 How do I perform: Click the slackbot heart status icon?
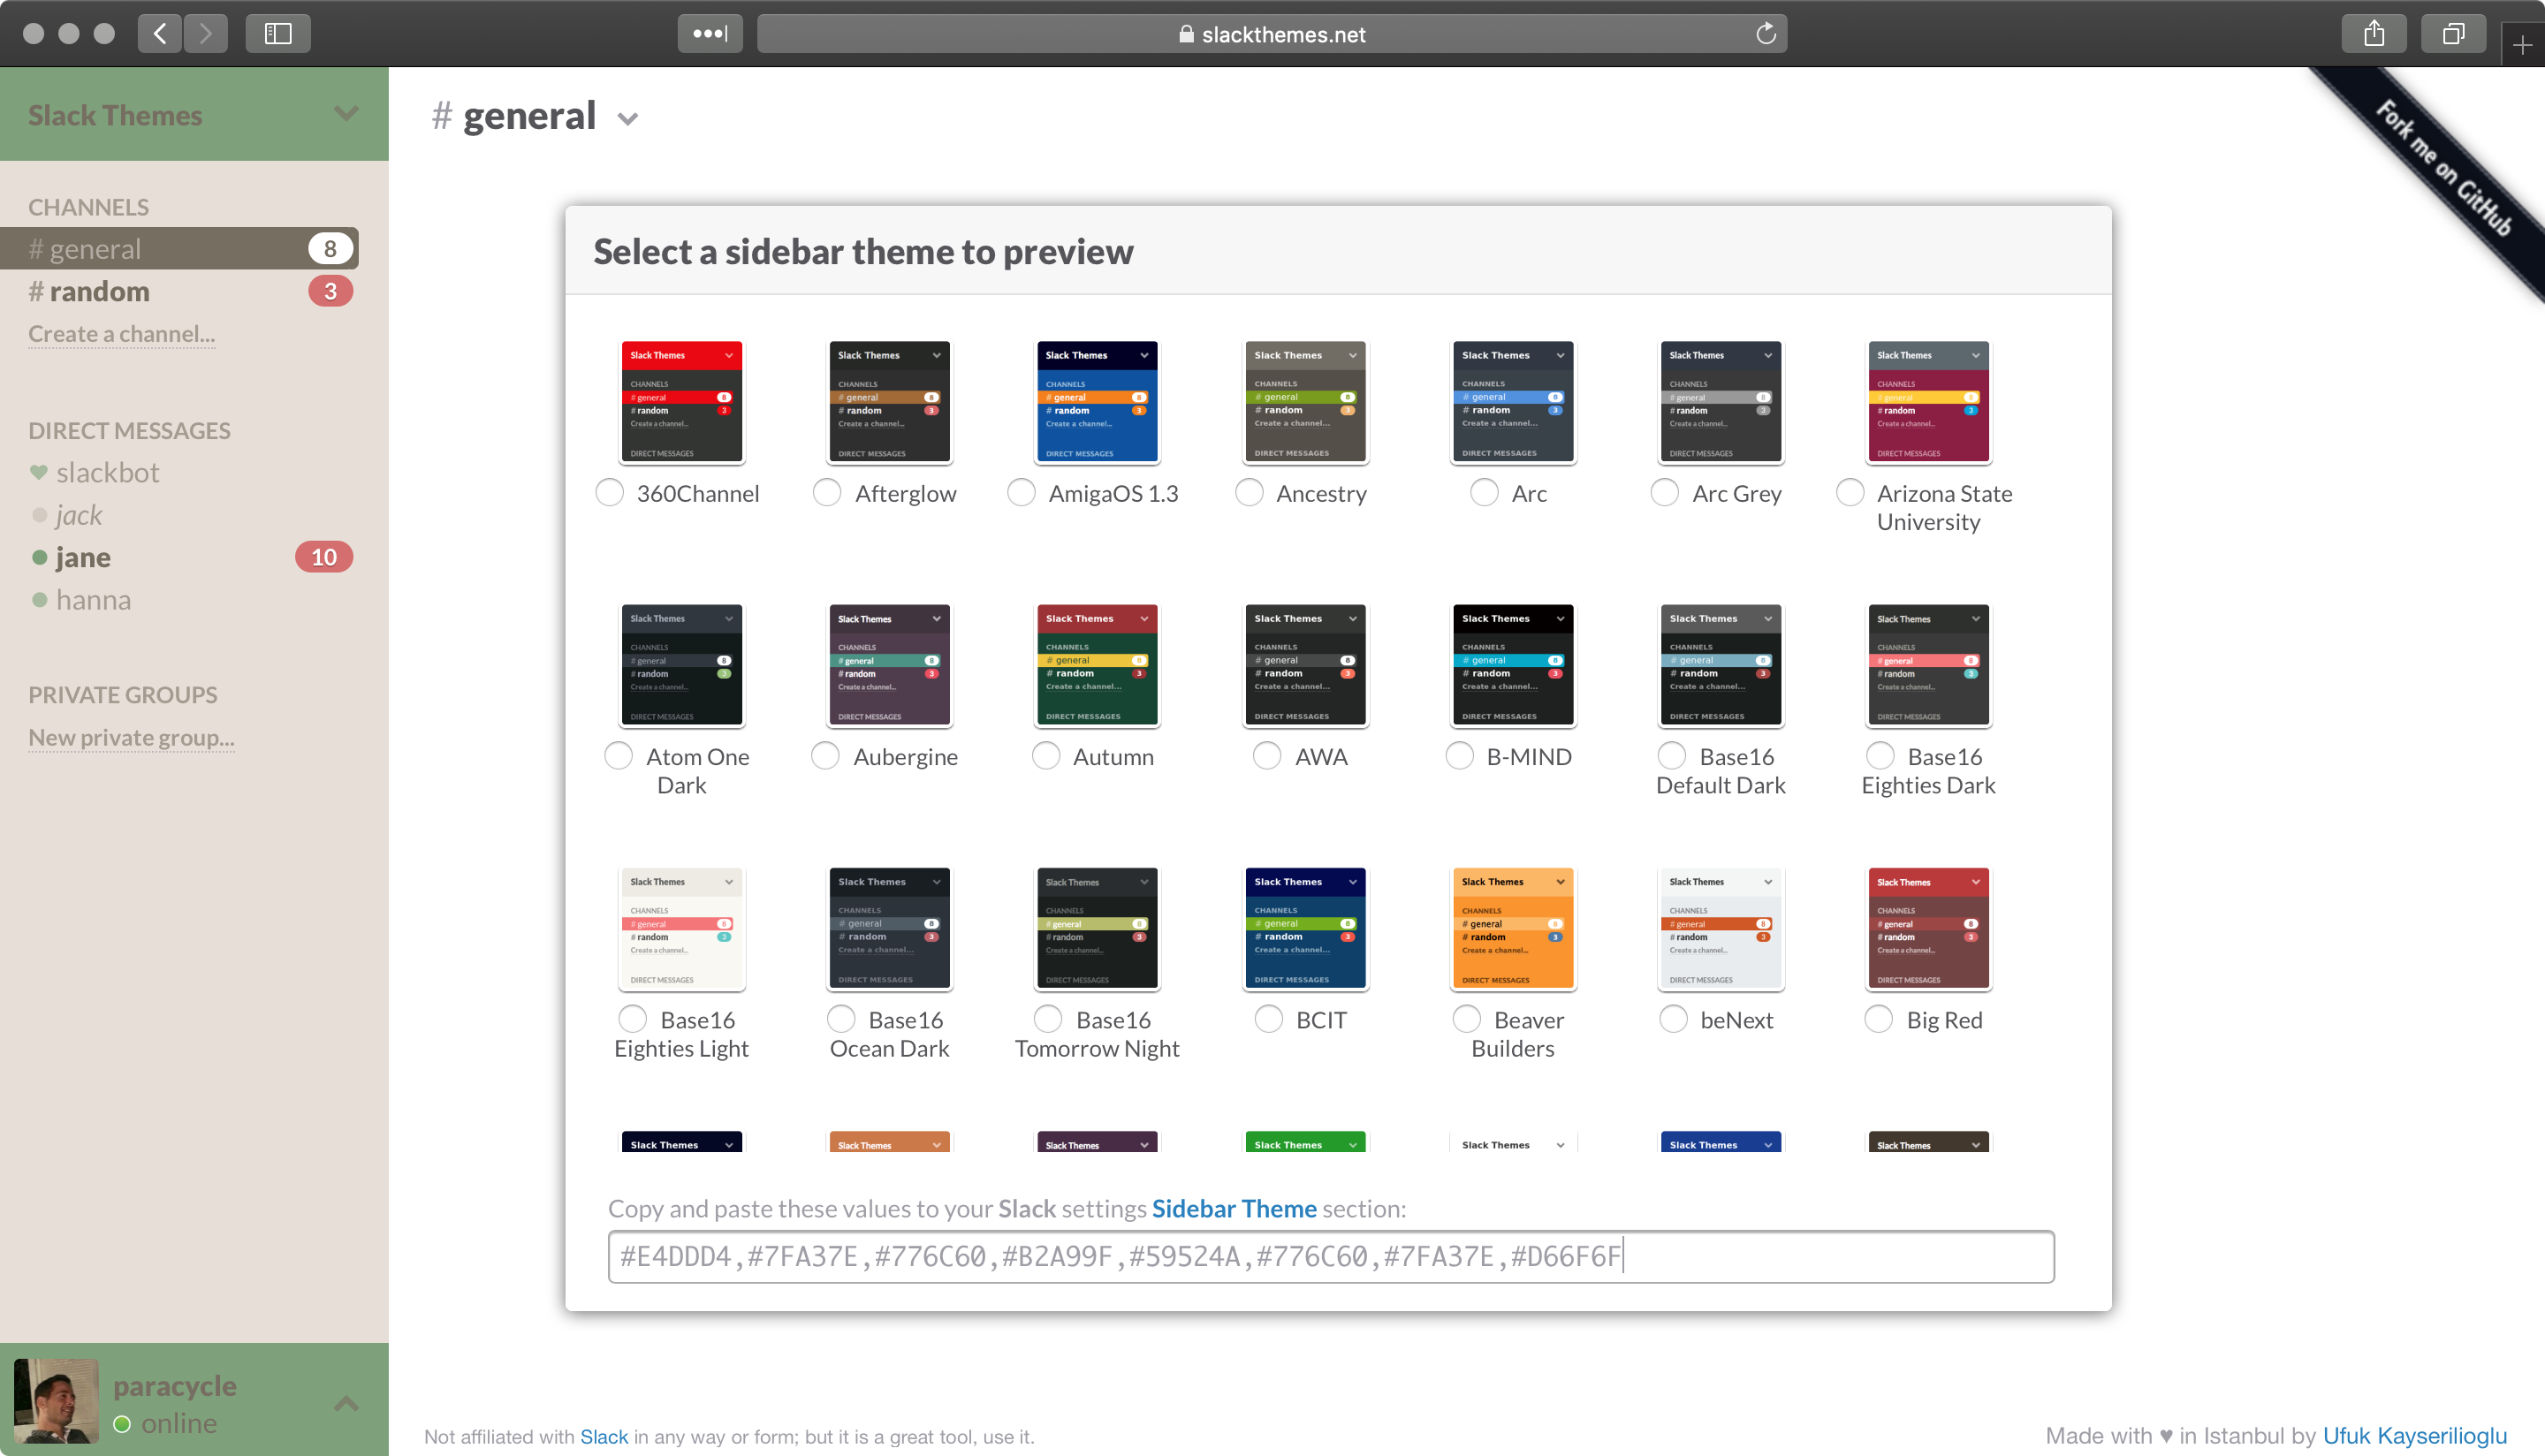(x=39, y=472)
